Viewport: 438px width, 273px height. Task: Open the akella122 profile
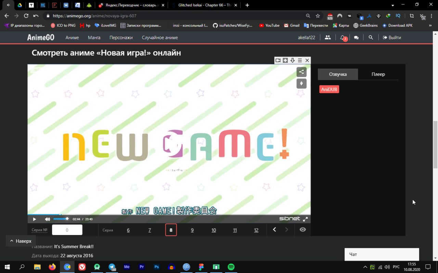tap(307, 38)
